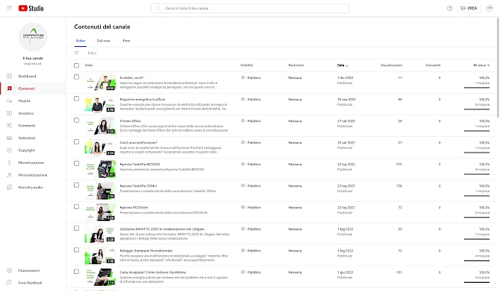Click eye icon of Noleggio Stampanti Ricondizionate
Screen dimensions: 500x291
243,251
